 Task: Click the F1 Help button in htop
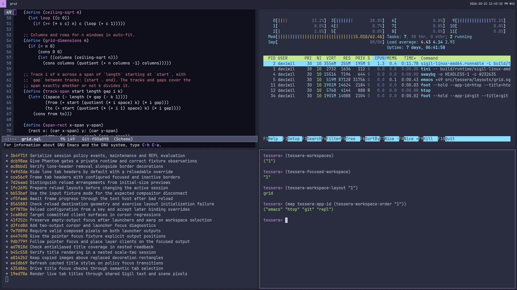coord(273,139)
